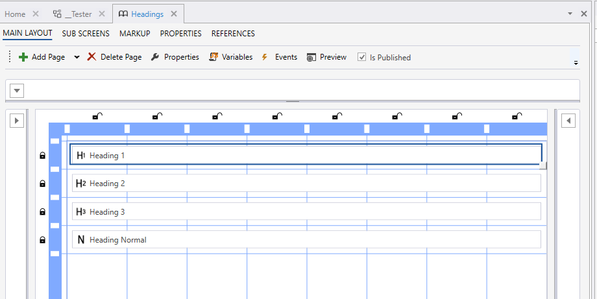Screen dimensions: 597x299
Task: Click the Heading 1 resize handle corner
Action: click(x=543, y=165)
